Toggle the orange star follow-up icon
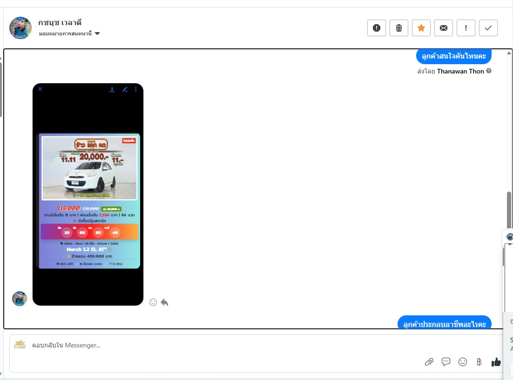 point(421,28)
